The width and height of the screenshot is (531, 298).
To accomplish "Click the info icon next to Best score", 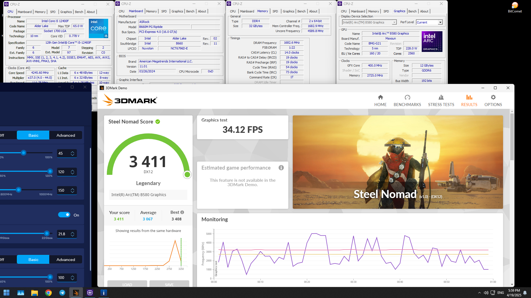I will (x=182, y=212).
